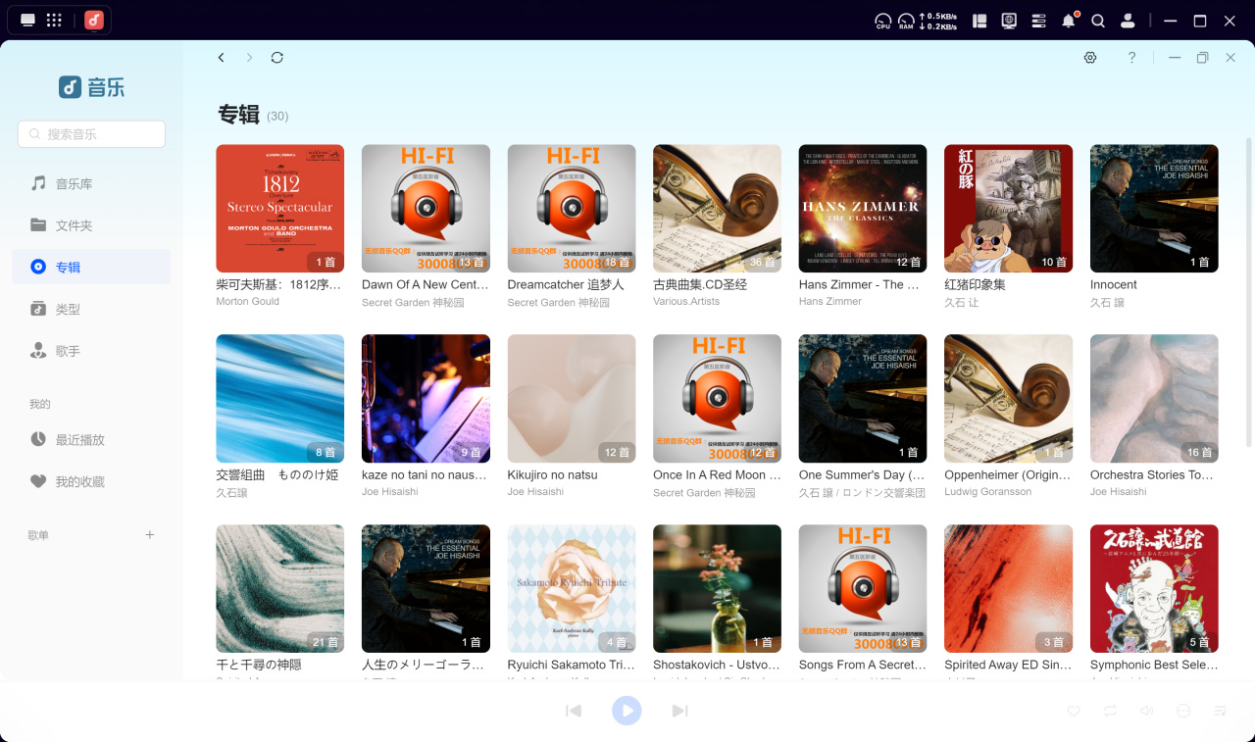The height and width of the screenshot is (742, 1255).
Task: Open Symphonic Best Selection album cover
Action: click(1154, 589)
